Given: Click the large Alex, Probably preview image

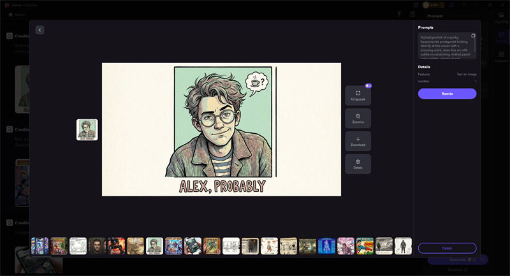Looking at the screenshot, I should (221, 129).
